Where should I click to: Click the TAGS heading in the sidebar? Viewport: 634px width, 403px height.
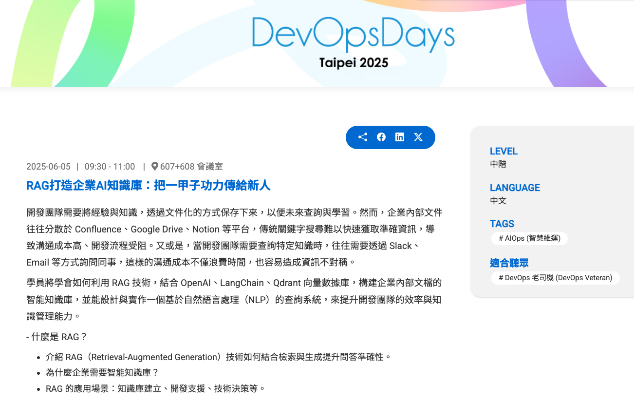pyautogui.click(x=502, y=224)
